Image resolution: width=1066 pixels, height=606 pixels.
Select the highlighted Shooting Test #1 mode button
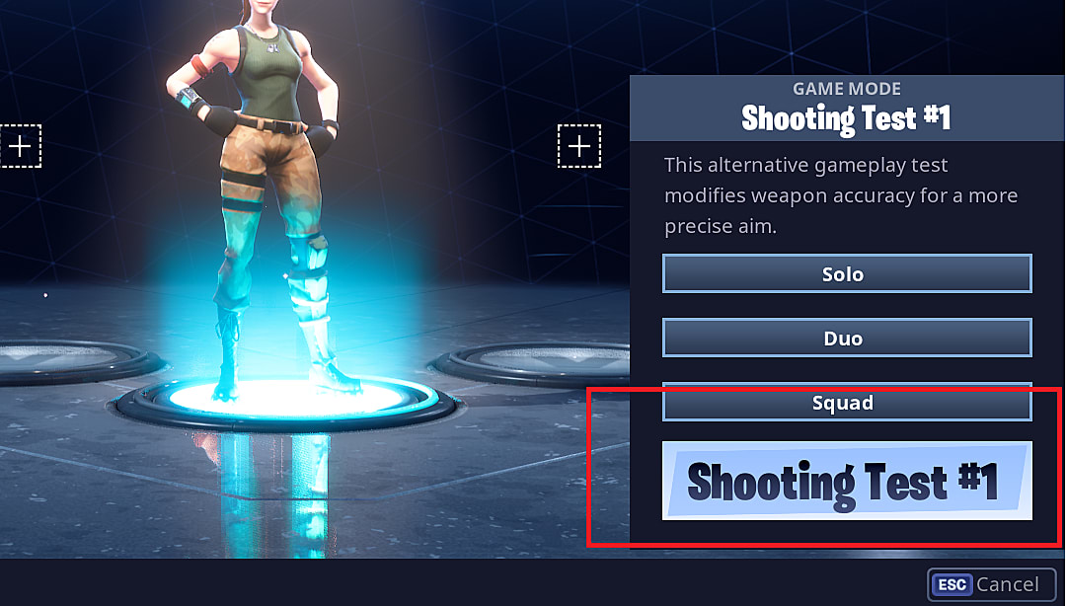click(x=847, y=481)
